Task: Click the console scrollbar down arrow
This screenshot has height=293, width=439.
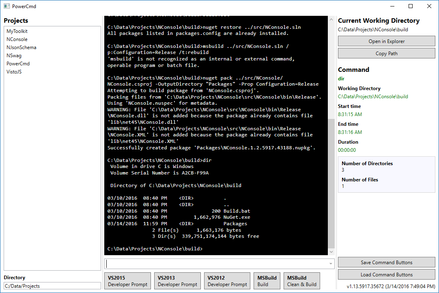Action: click(331, 252)
